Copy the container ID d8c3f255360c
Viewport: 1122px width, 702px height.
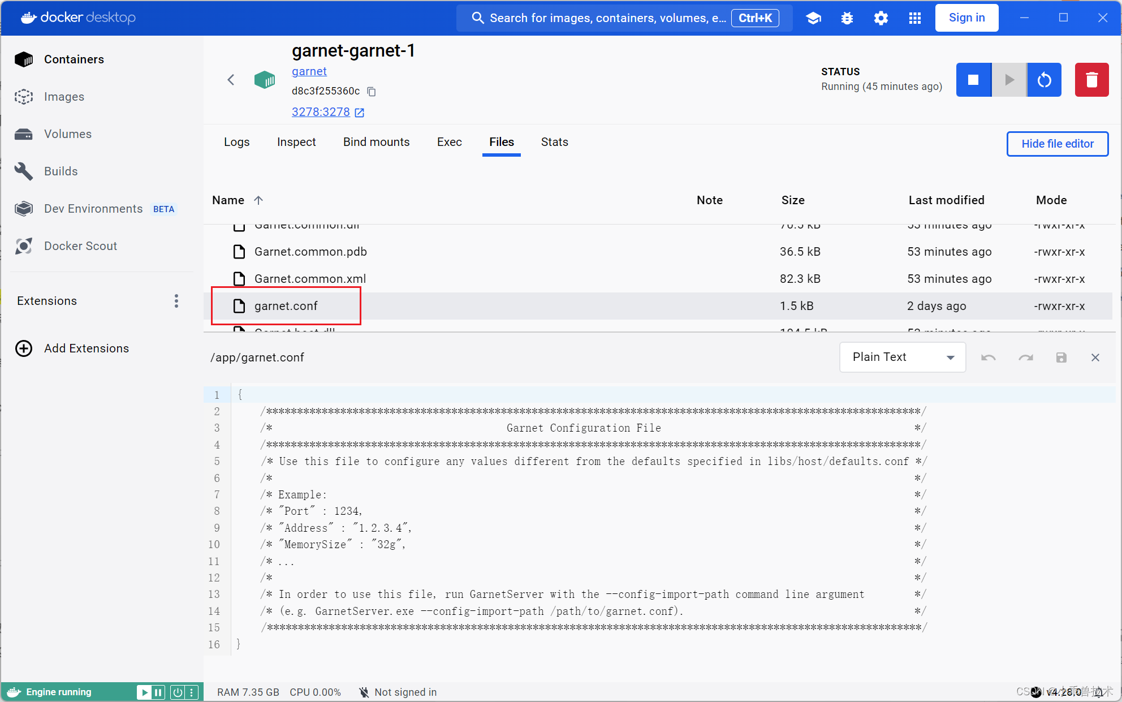coord(372,91)
